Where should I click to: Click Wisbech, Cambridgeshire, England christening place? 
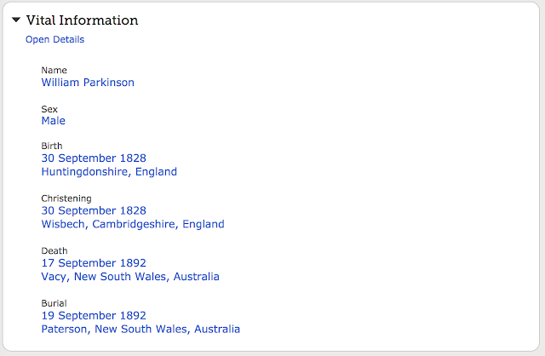(x=133, y=224)
